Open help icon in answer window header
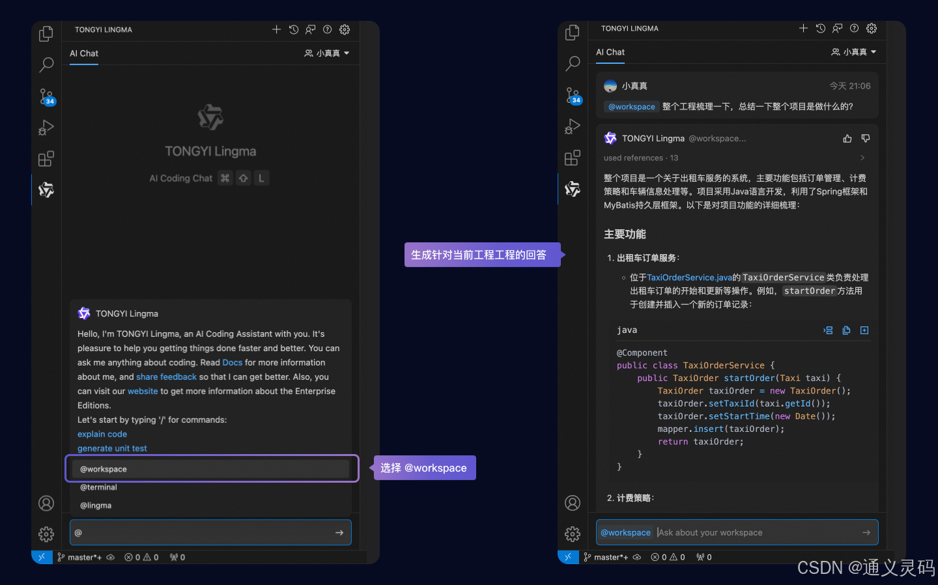The height and width of the screenshot is (585, 938). tap(854, 28)
